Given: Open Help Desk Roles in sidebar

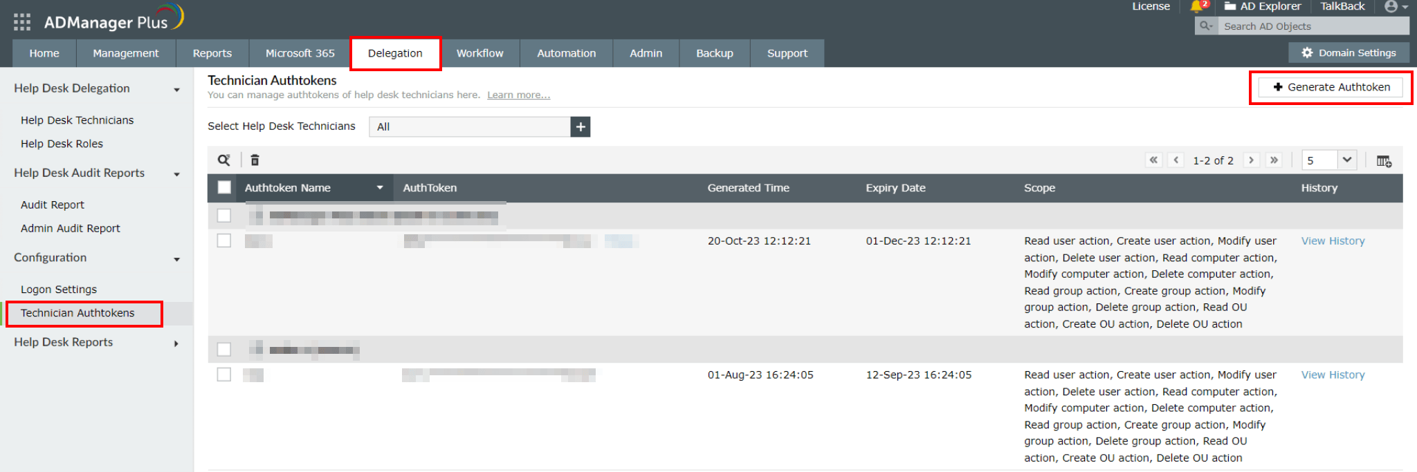Looking at the screenshot, I should [62, 144].
